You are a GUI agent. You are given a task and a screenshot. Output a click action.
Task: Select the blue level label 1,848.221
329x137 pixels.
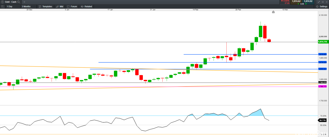(323, 69)
